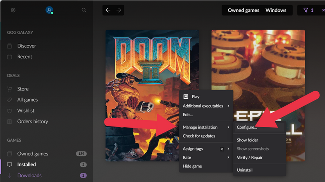This screenshot has height=182, width=325.
Task: Select Owned games in the sidebar list
Action: coord(32,154)
